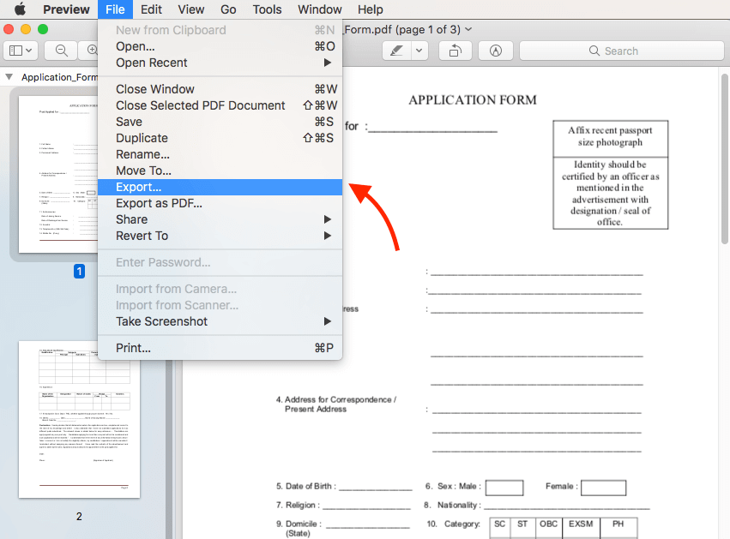Click the vertical scrollbar of document
Viewport: 730px width, 539px height.
(x=725, y=159)
